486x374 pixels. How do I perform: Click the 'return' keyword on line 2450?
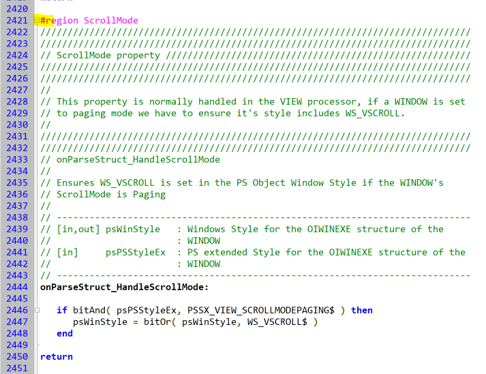tap(57, 356)
